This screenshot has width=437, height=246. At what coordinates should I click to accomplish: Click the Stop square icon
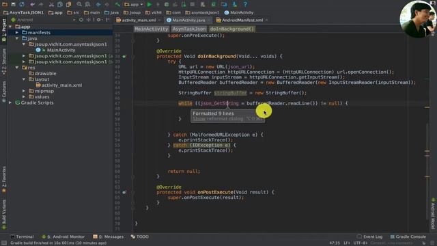pyautogui.click(x=193, y=4)
